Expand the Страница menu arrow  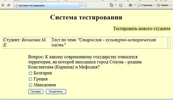(154, 5)
